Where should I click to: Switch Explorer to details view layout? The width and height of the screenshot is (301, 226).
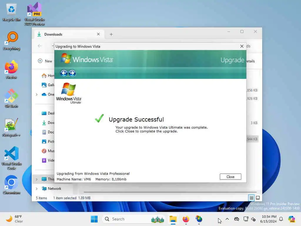(x=251, y=198)
